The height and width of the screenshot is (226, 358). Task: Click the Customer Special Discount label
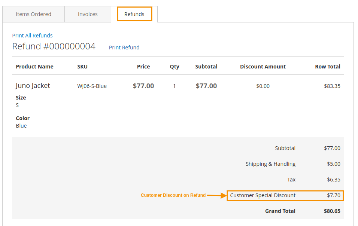(x=263, y=195)
